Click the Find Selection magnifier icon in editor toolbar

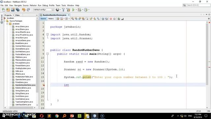click(x=73, y=19)
